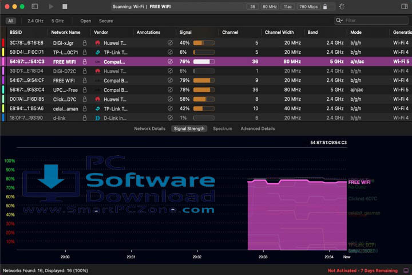Click the Huawei logo in DIGI-D72C row
This screenshot has height=275, width=412.
click(98, 71)
